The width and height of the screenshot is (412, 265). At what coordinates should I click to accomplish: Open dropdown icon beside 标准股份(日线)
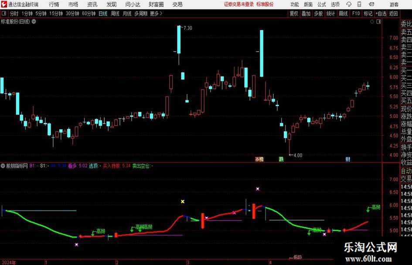34,21
